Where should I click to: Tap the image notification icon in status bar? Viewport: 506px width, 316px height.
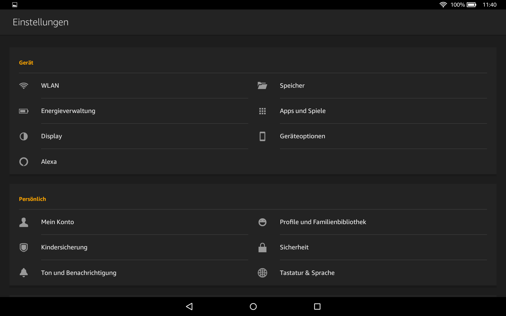point(15,5)
